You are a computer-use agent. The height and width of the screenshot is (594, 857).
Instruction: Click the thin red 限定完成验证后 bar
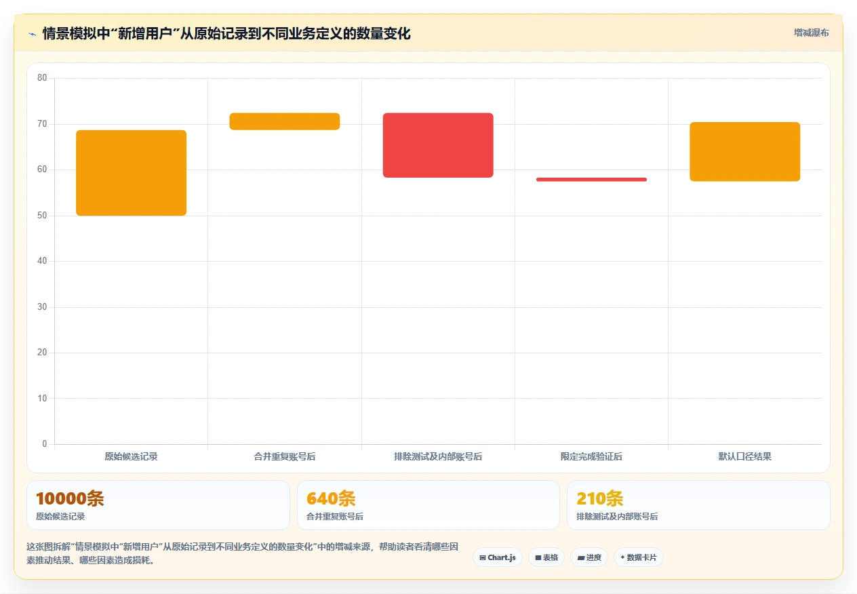pyautogui.click(x=591, y=180)
